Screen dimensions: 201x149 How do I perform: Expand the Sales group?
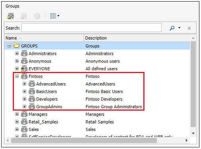click(17, 129)
